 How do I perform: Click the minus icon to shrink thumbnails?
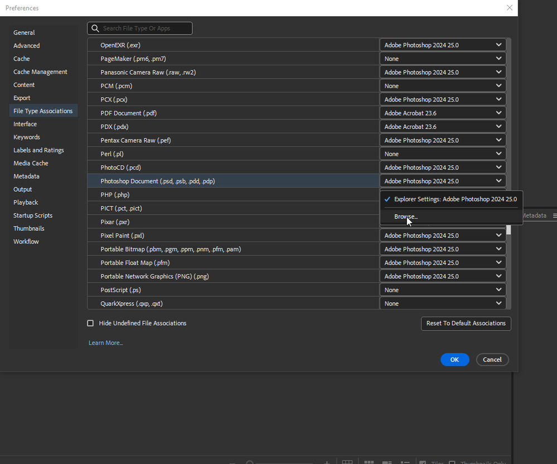232,462
